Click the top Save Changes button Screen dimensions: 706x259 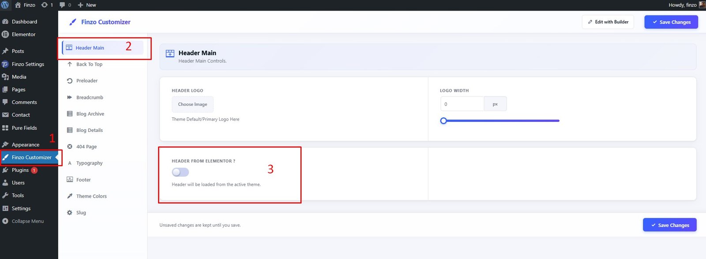point(671,22)
